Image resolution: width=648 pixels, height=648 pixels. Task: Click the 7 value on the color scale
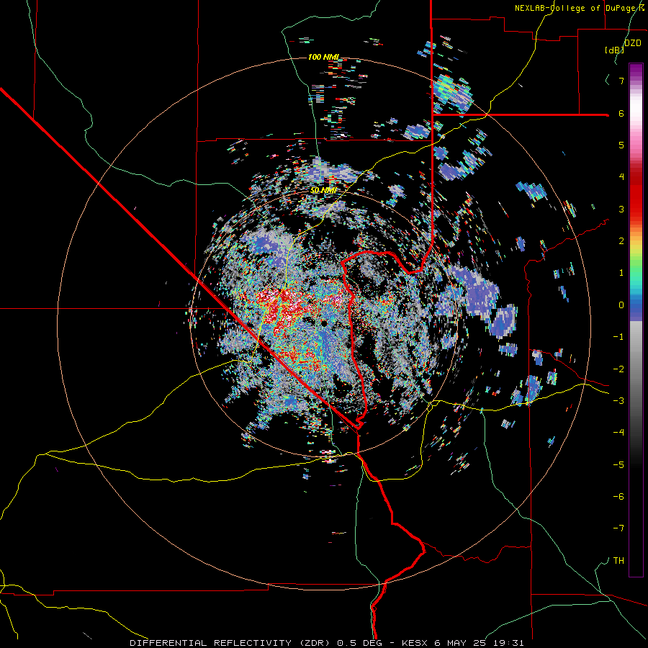pyautogui.click(x=621, y=81)
